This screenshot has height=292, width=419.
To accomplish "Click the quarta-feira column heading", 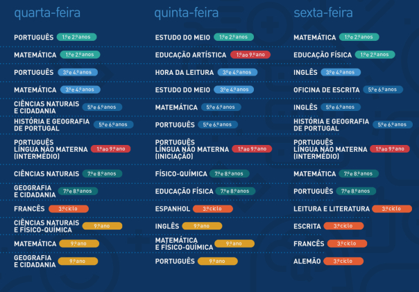I will 47,13.
